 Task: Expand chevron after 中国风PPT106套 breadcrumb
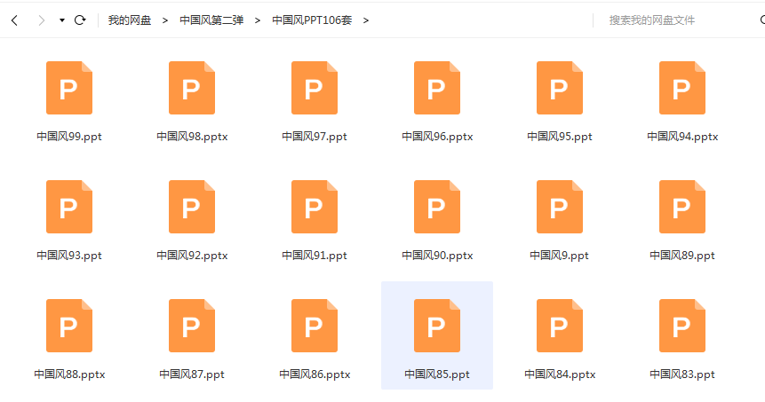[365, 20]
